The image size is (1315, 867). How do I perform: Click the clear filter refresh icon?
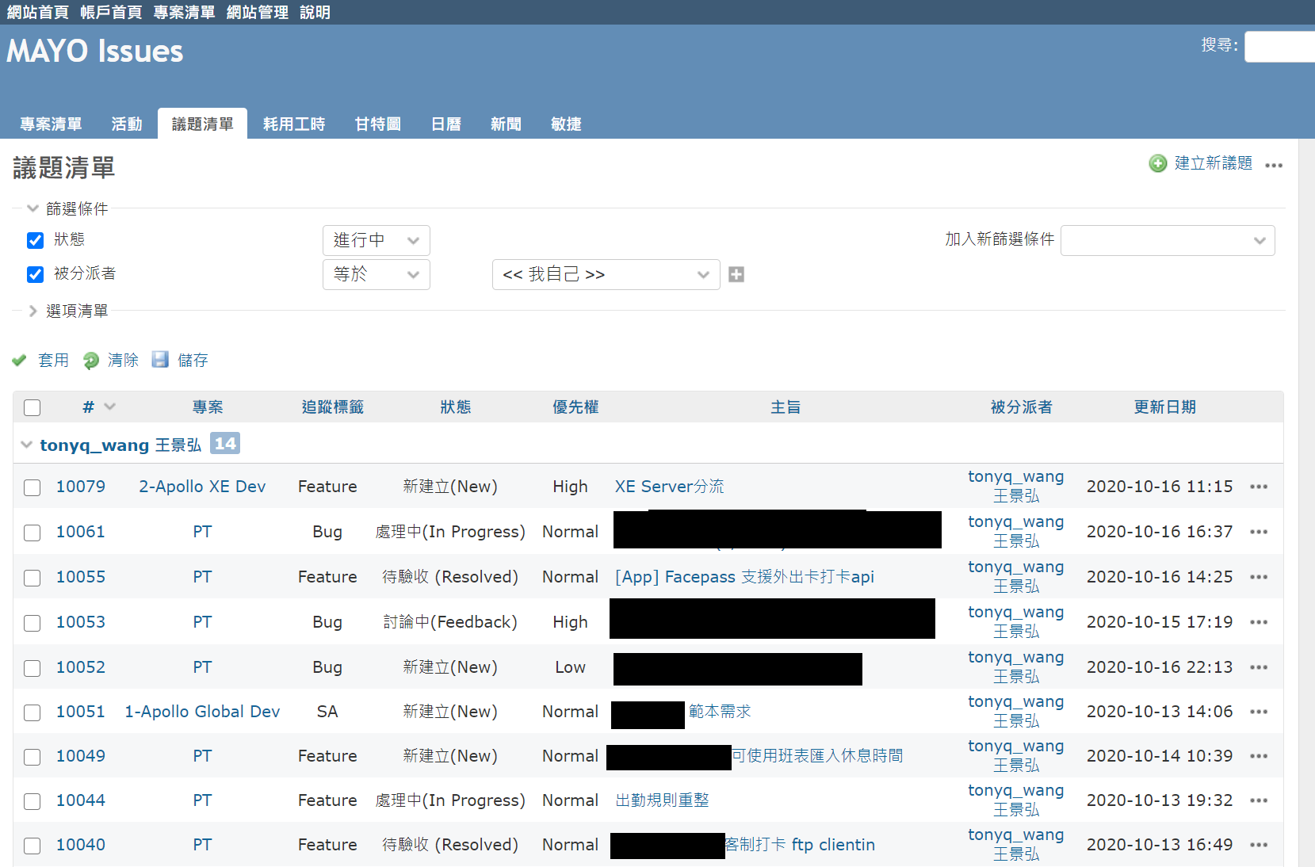coord(91,361)
